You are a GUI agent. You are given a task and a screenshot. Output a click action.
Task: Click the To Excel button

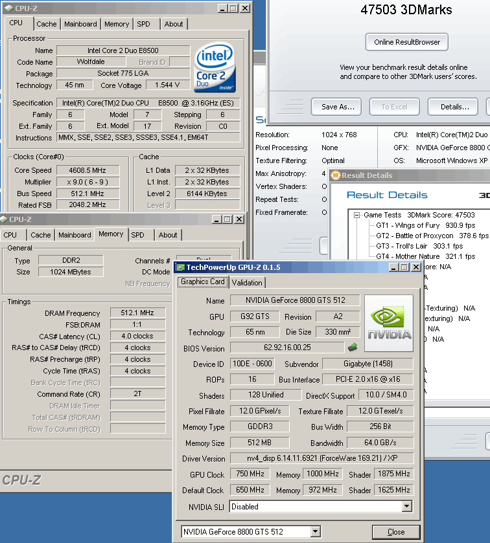coord(394,107)
